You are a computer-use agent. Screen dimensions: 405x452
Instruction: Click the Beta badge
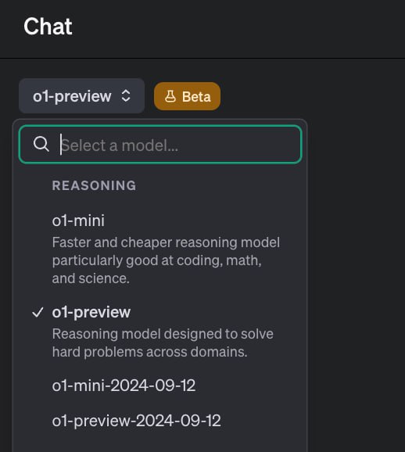188,96
